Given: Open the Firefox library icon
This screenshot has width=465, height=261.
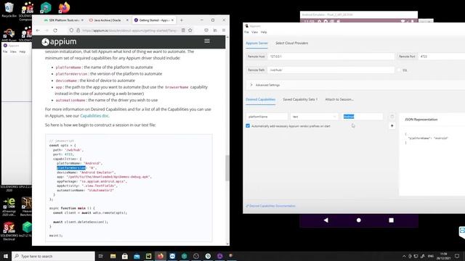Looking at the screenshot, I should point(215,30).
